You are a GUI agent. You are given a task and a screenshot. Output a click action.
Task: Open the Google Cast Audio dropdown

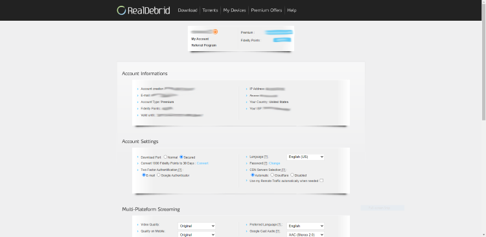305,234
